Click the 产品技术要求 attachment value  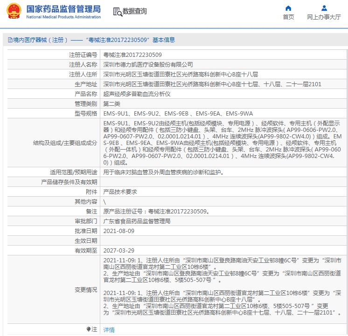coord(120,192)
